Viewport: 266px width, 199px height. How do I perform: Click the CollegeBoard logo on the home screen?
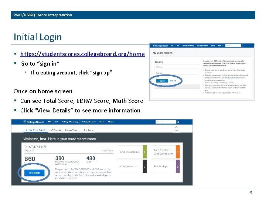(33, 122)
